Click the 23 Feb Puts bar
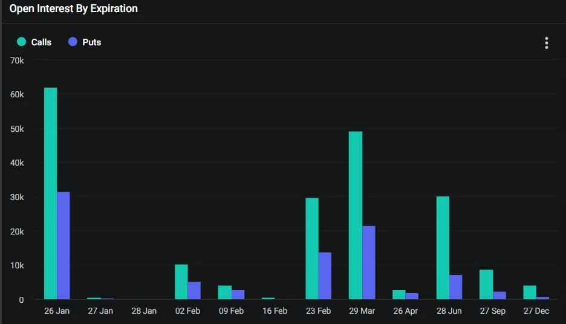This screenshot has height=324, width=566. (325, 276)
